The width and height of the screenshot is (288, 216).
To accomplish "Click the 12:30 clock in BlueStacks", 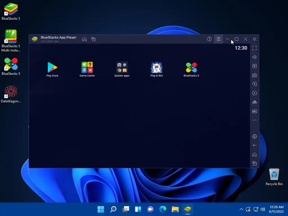I will 241,48.
